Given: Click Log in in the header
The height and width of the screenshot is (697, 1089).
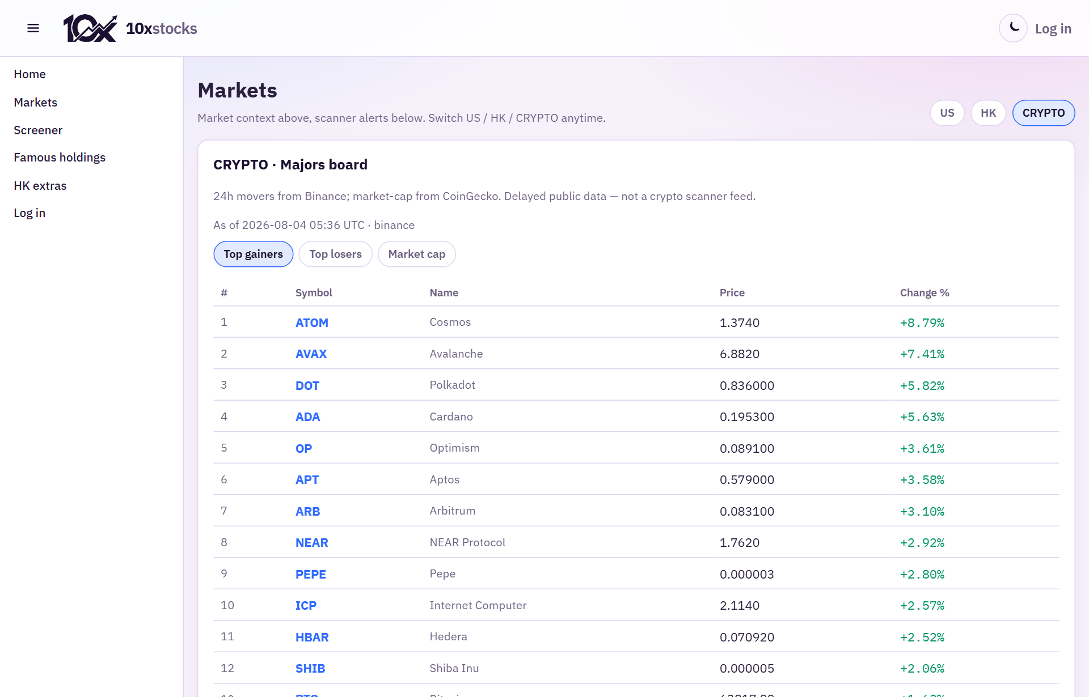Looking at the screenshot, I should (1053, 29).
